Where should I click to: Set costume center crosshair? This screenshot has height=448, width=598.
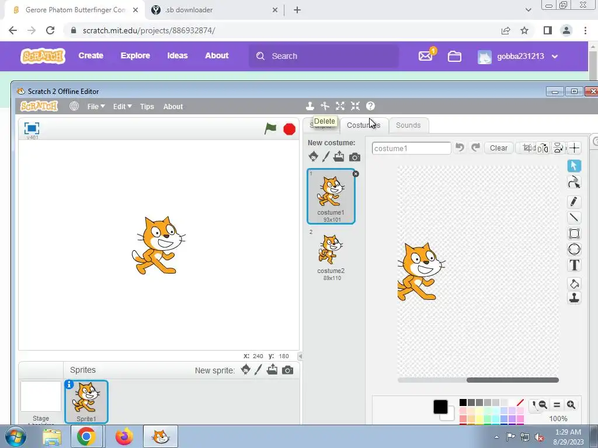click(575, 148)
